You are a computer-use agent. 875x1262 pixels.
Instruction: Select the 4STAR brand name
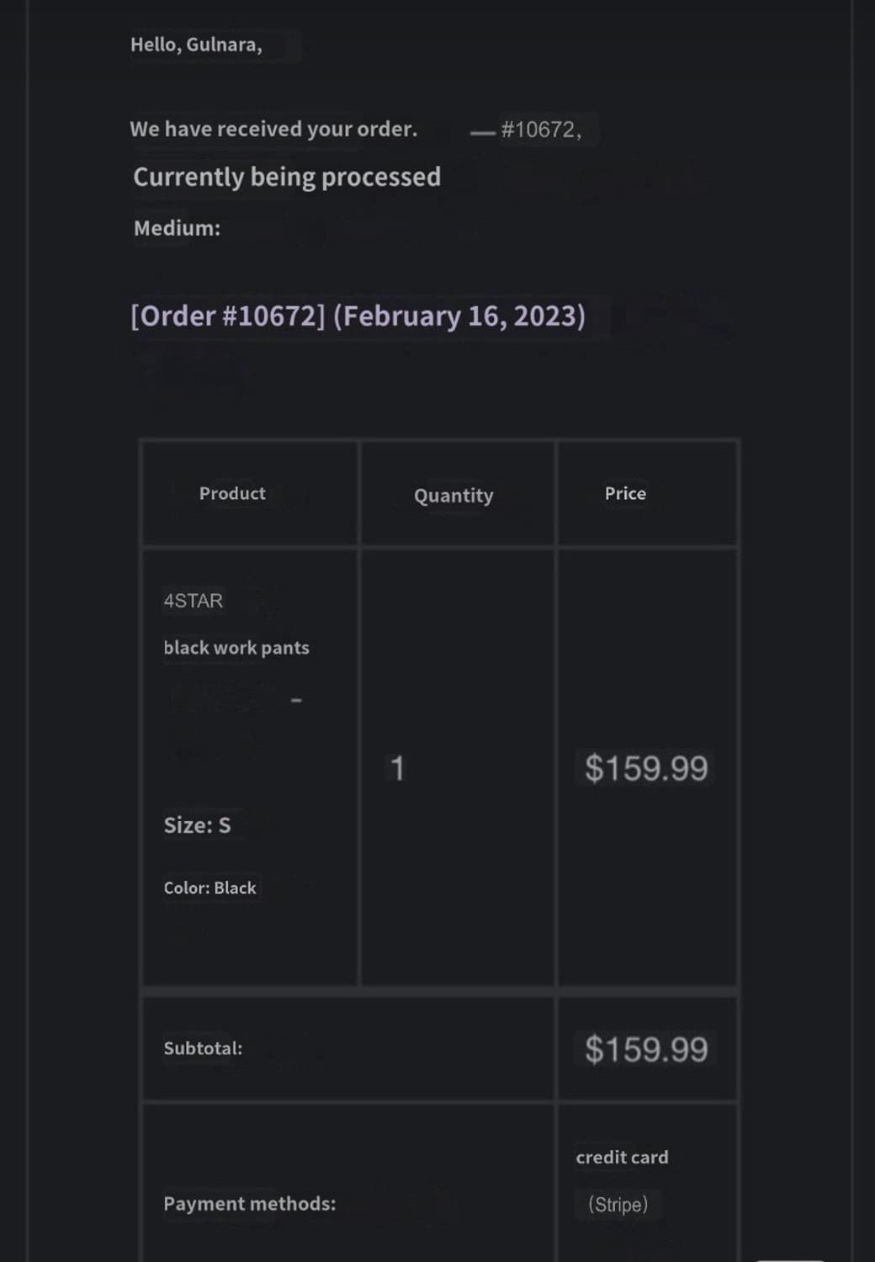[194, 601]
